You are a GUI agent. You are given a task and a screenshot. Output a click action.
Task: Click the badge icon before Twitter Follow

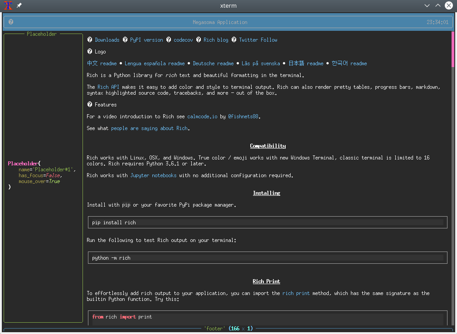click(x=234, y=40)
